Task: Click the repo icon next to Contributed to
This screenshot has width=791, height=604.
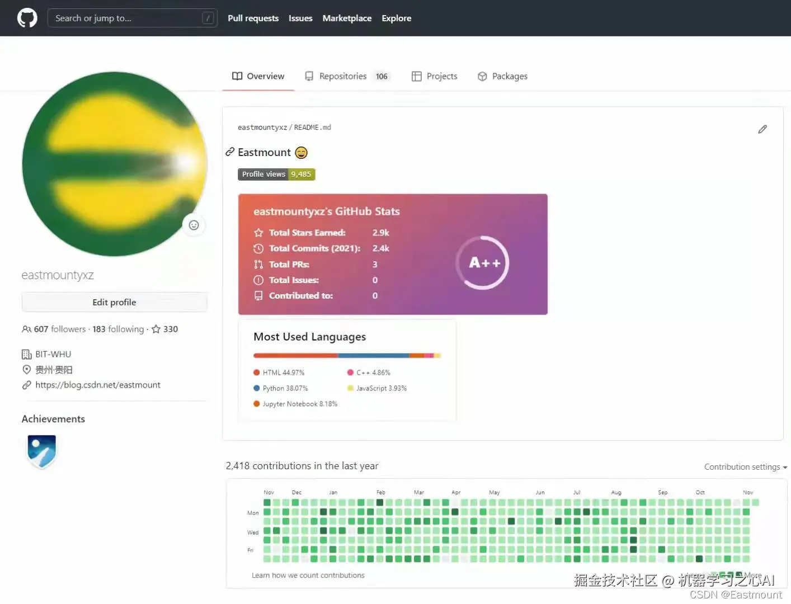Action: point(258,295)
